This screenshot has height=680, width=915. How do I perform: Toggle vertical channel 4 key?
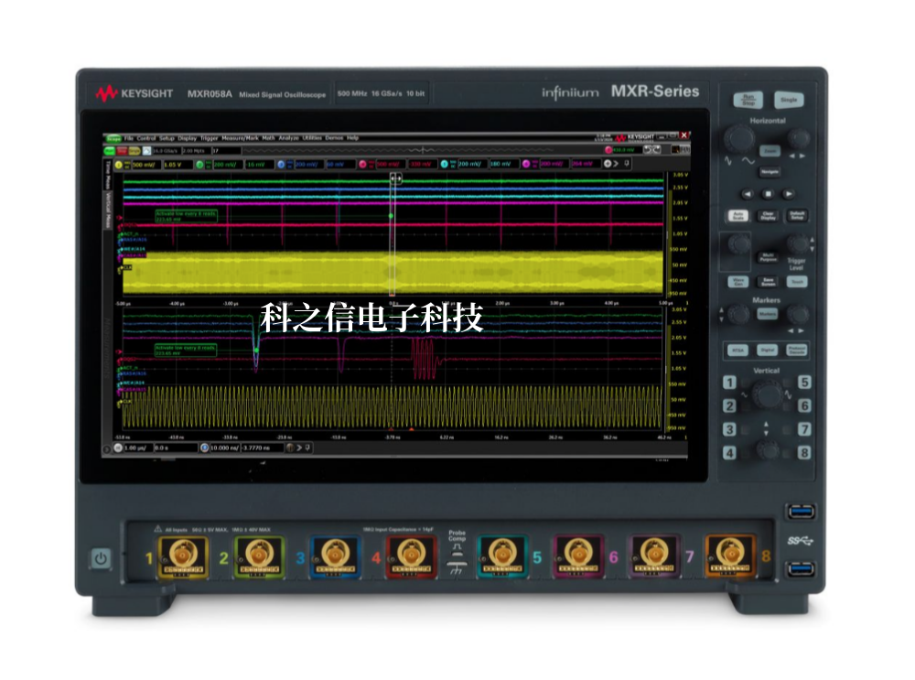point(729,453)
